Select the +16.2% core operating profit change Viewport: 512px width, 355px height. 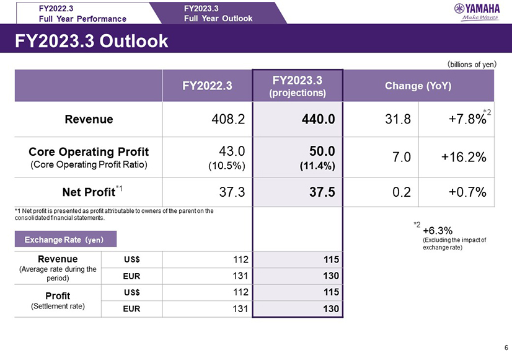(x=463, y=158)
